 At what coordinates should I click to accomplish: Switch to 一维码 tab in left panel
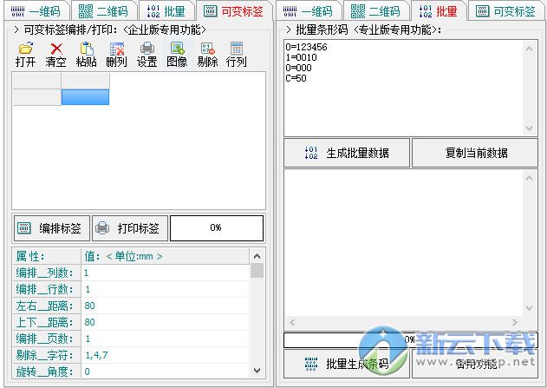[x=36, y=11]
